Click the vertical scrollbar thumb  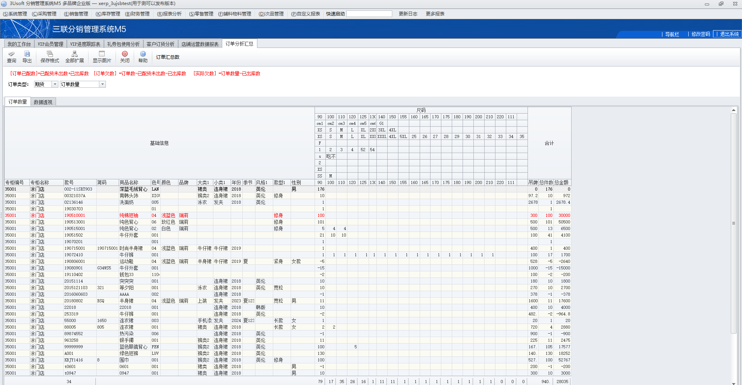click(x=733, y=223)
